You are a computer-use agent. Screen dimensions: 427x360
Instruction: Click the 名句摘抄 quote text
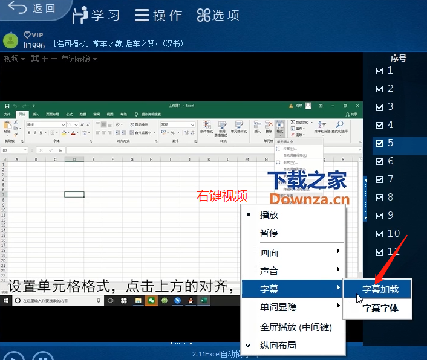pos(118,43)
